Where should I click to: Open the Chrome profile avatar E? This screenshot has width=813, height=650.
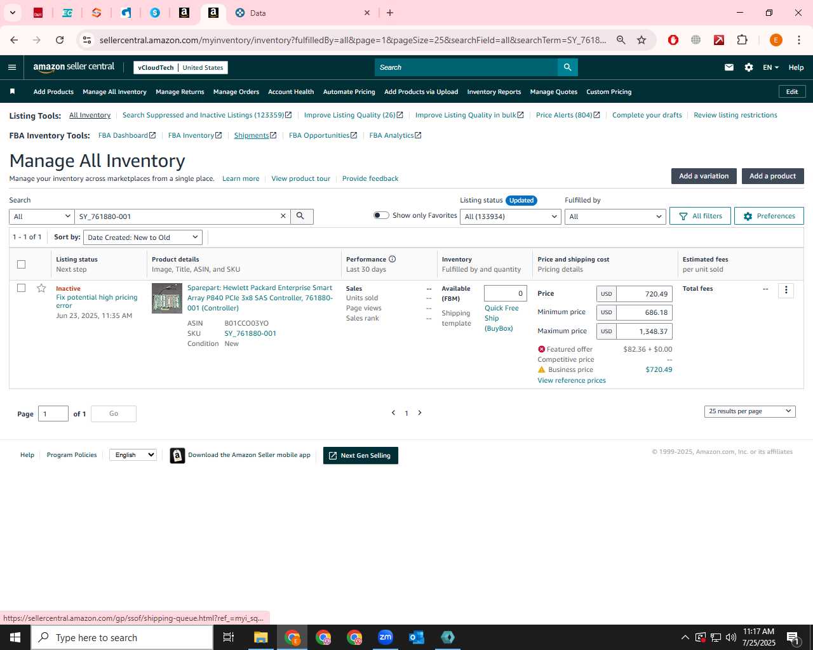click(776, 40)
